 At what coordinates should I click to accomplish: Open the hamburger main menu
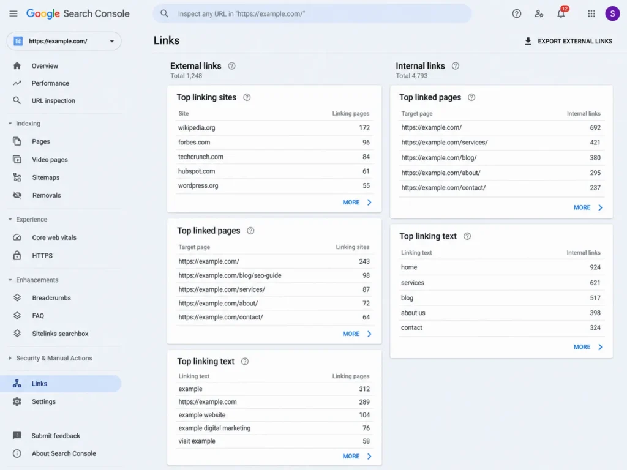tap(13, 13)
